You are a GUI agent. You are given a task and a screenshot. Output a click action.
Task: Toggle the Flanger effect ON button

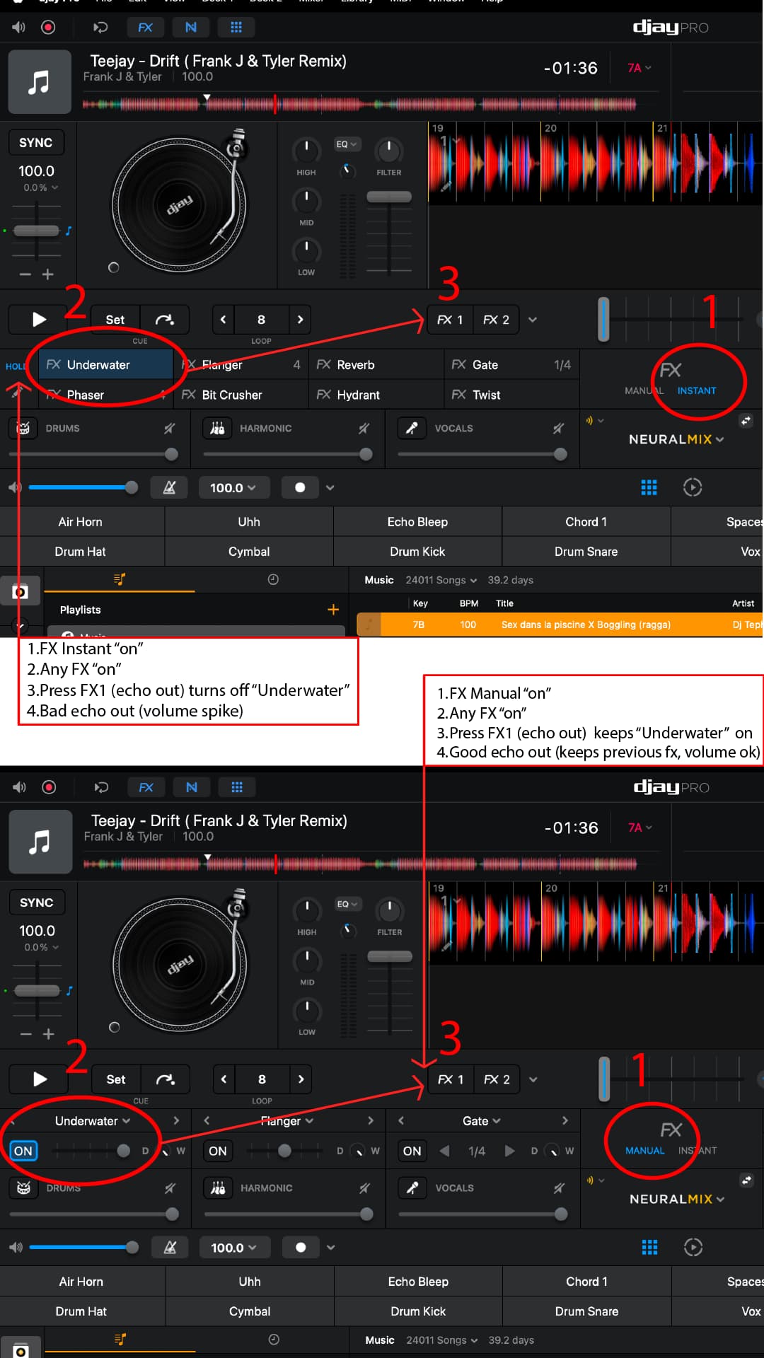218,1151
